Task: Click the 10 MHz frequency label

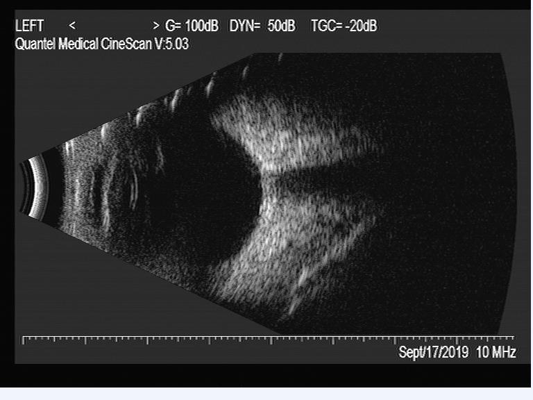Action: pos(496,352)
